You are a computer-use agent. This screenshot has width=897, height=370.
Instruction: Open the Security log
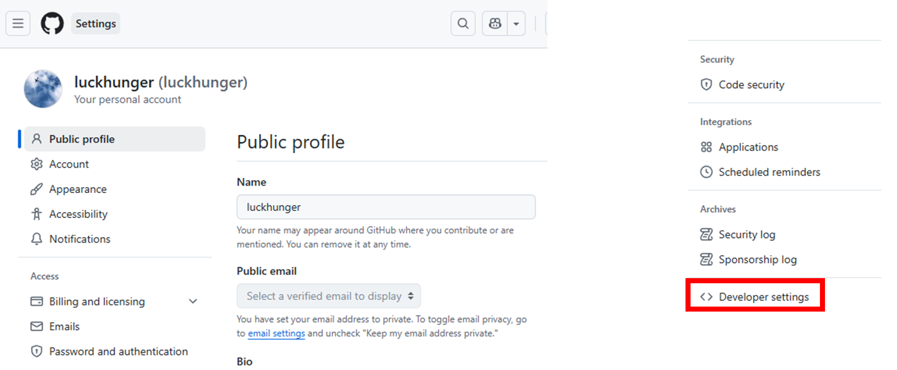tap(746, 234)
